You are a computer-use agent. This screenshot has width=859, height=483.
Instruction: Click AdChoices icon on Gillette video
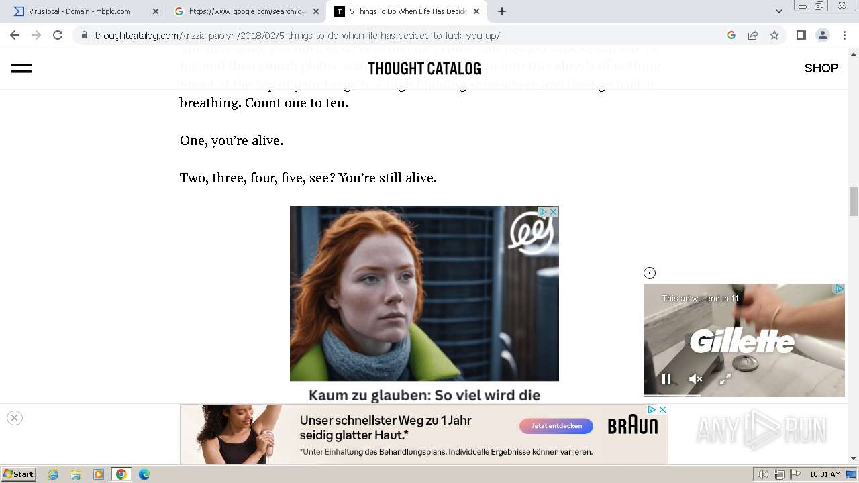click(839, 289)
